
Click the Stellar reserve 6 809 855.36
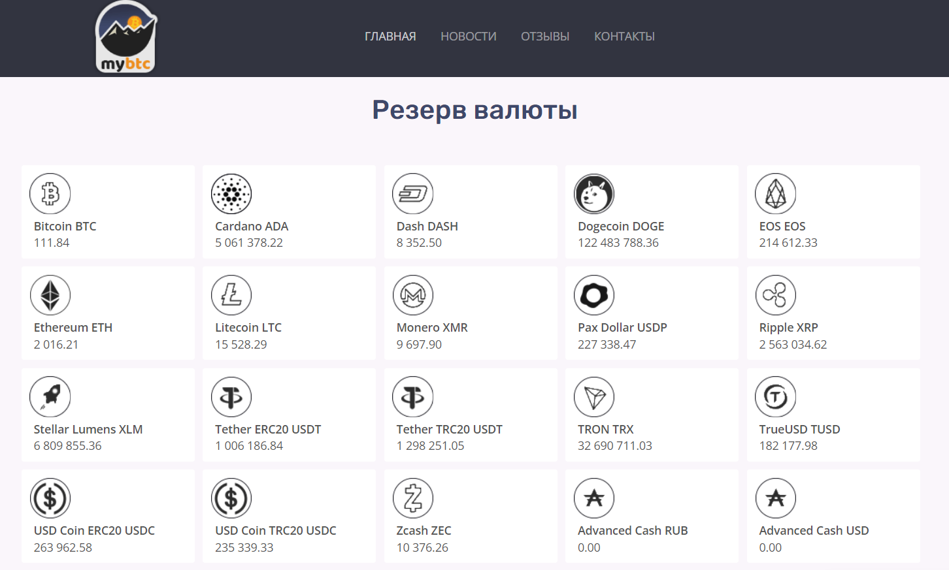pyautogui.click(x=68, y=446)
